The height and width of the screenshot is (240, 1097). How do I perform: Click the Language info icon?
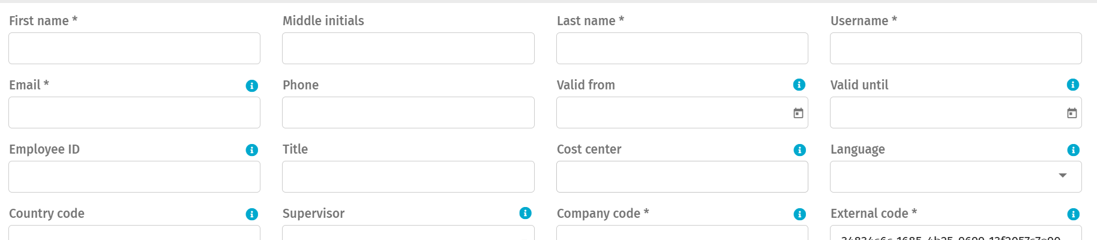click(1073, 150)
